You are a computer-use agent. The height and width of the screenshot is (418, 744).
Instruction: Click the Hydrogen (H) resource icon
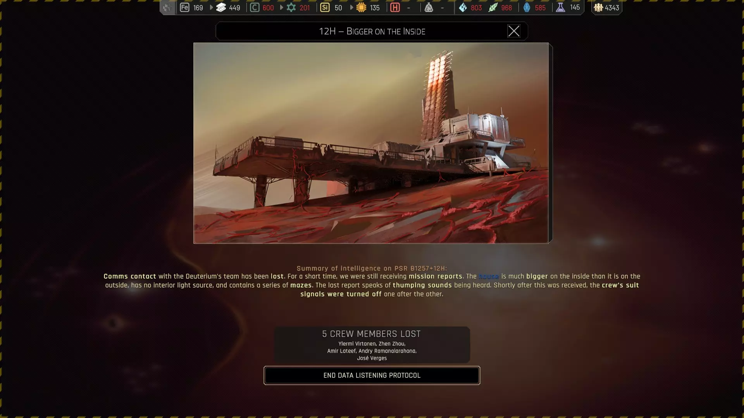(395, 7)
